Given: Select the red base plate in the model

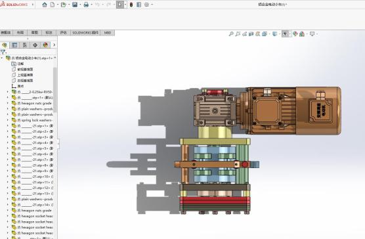Looking at the screenshot, I should pyautogui.click(x=215, y=201).
